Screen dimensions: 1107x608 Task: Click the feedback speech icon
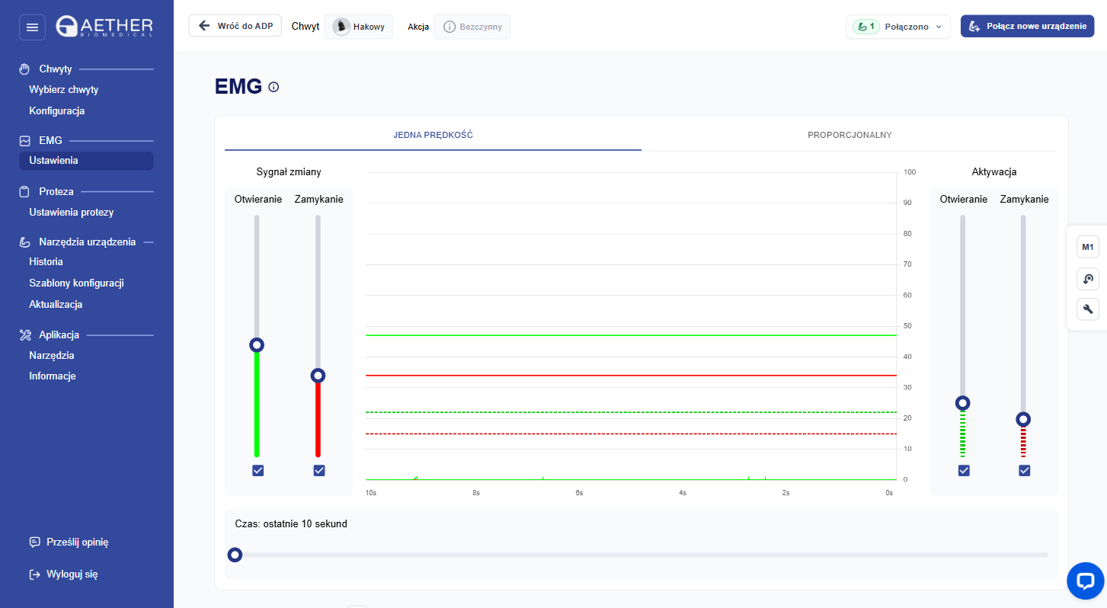[x=34, y=542]
